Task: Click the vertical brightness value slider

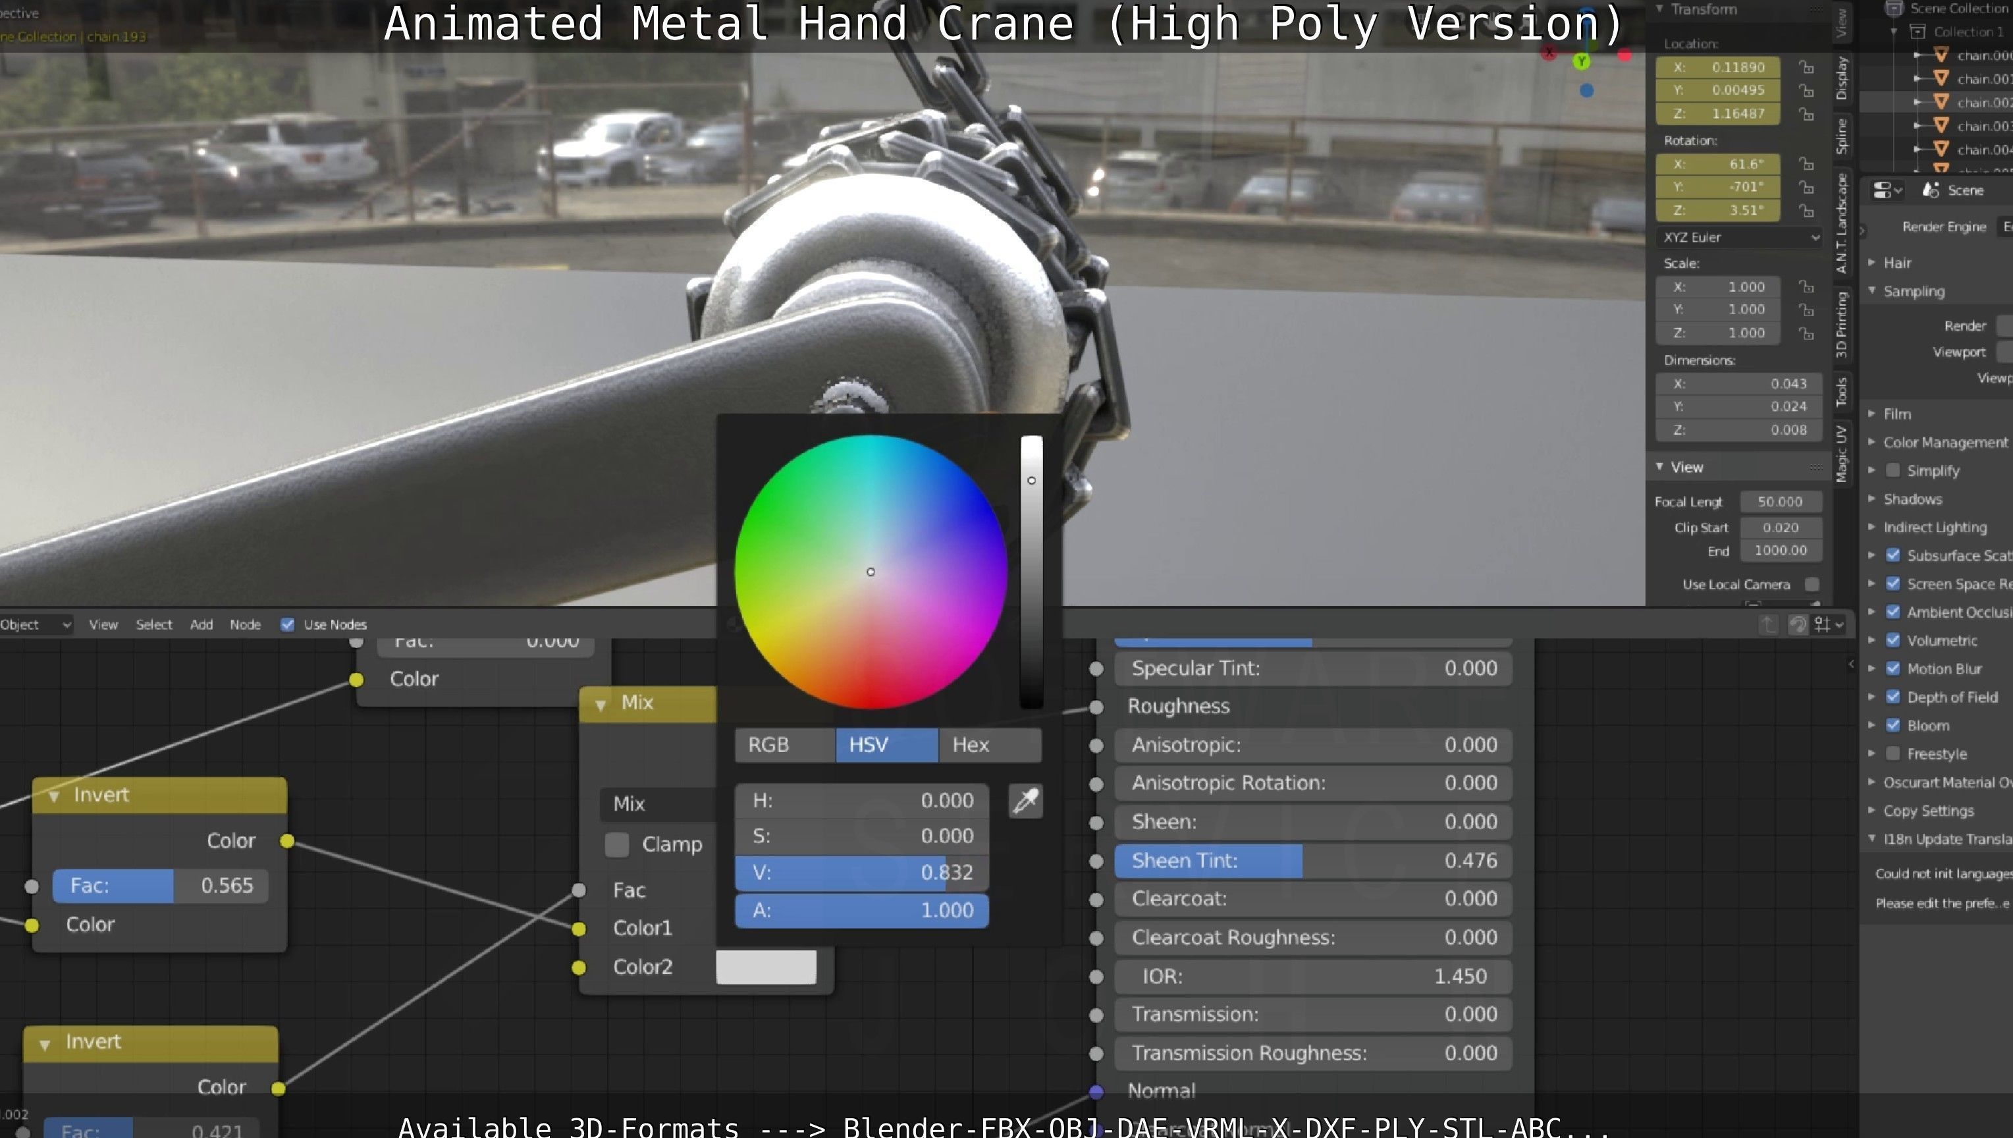Action: tap(1031, 572)
